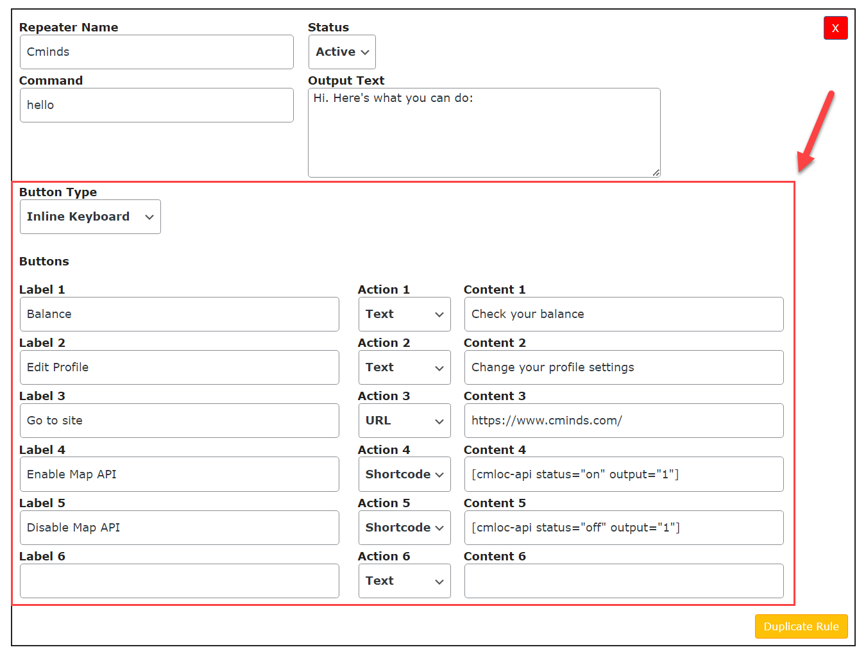Expand the Action 3 URL dropdown
The height and width of the screenshot is (654, 866).
(x=404, y=421)
